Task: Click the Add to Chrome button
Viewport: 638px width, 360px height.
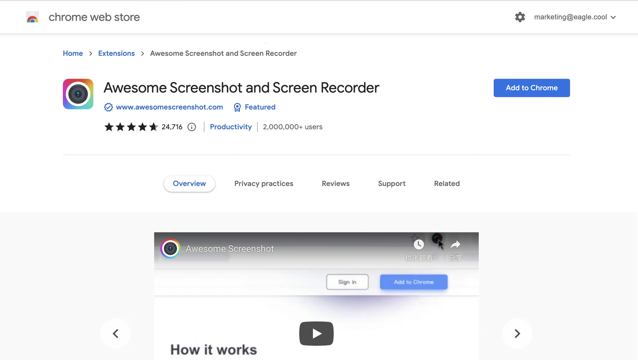Action: click(531, 88)
